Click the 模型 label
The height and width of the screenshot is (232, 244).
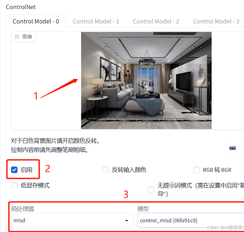point(143,209)
